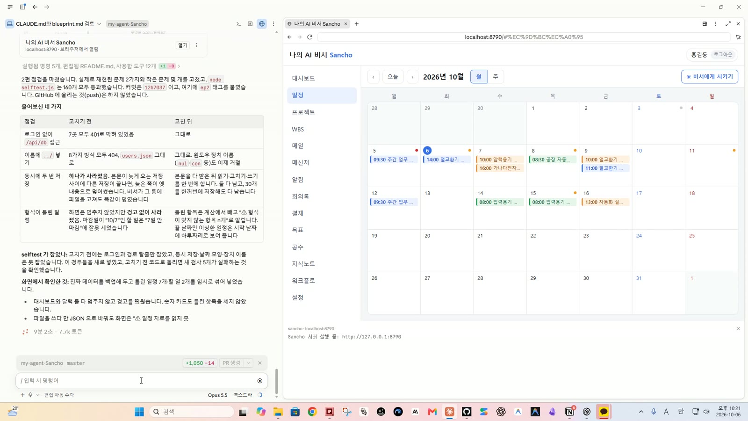Reload the embedded browser page
The height and width of the screenshot is (421, 748).
point(309,37)
